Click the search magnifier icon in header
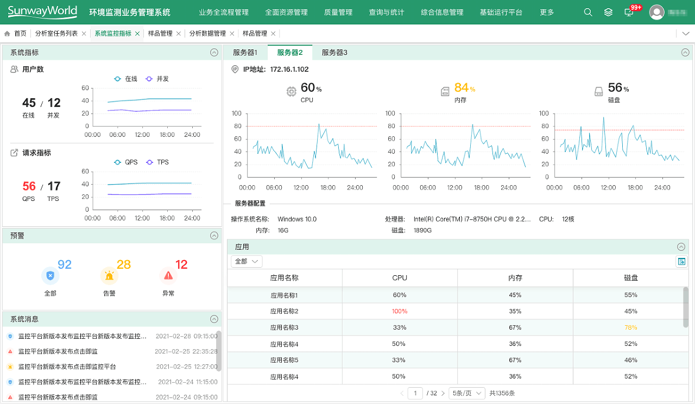 click(x=588, y=12)
